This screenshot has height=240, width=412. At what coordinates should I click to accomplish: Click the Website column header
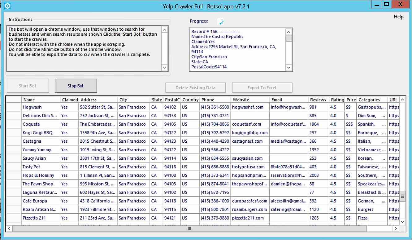tap(250, 100)
